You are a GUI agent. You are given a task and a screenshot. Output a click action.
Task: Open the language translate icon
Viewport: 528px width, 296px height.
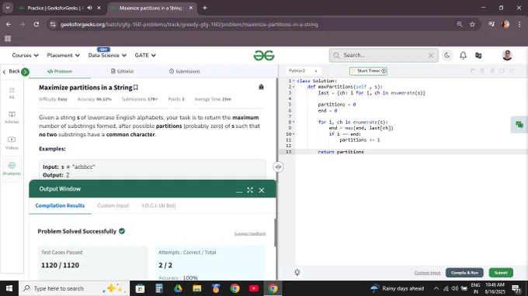(478, 56)
